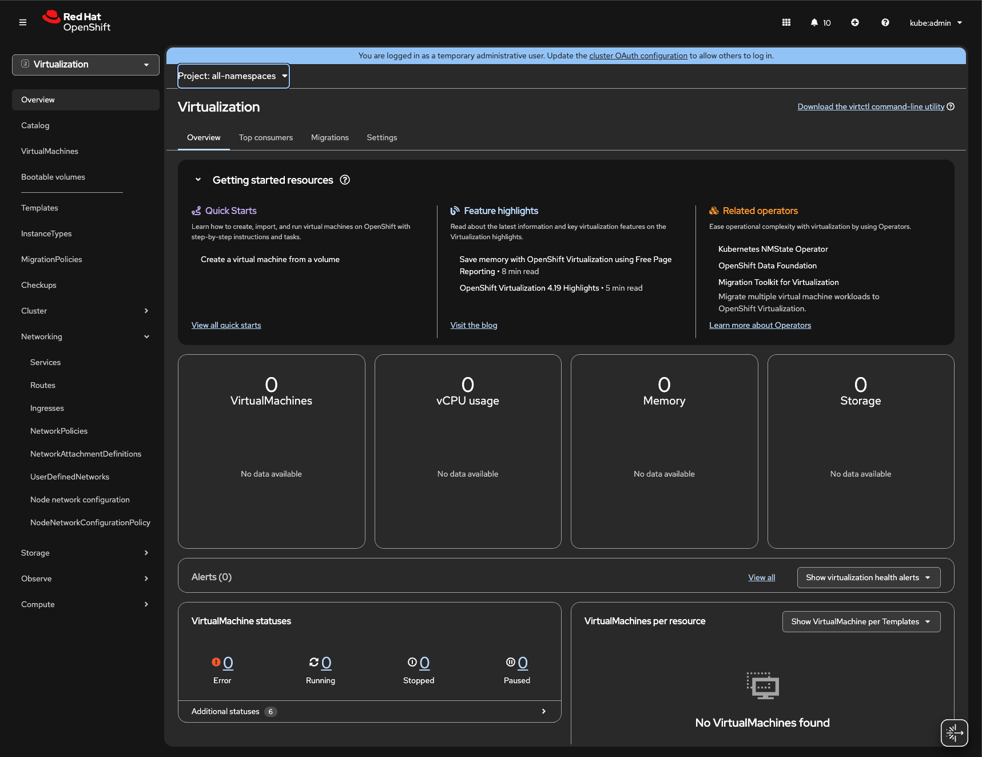982x757 pixels.
Task: Open the Virtualization perspective switcher
Action: [x=85, y=65]
